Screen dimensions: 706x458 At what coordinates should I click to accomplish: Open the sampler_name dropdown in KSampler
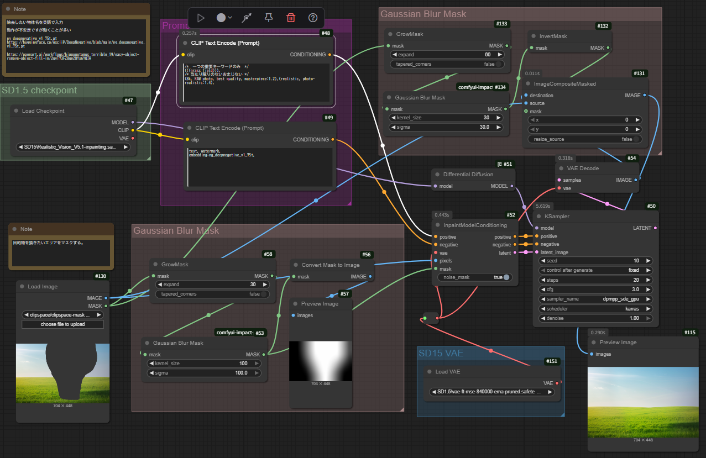point(595,299)
